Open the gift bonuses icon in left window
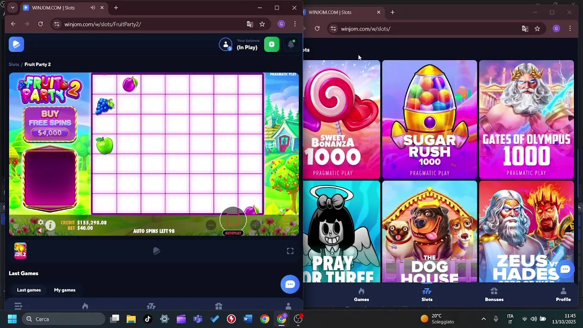The width and height of the screenshot is (583, 328). tap(219, 306)
